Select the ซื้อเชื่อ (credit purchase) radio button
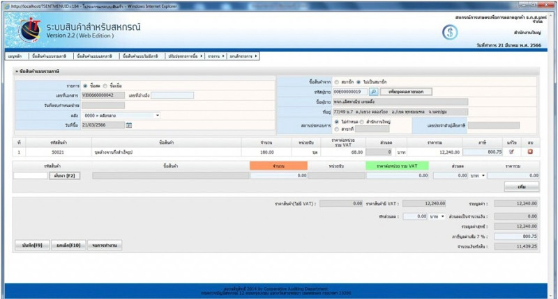This screenshot has height=299, width=558. click(x=106, y=86)
